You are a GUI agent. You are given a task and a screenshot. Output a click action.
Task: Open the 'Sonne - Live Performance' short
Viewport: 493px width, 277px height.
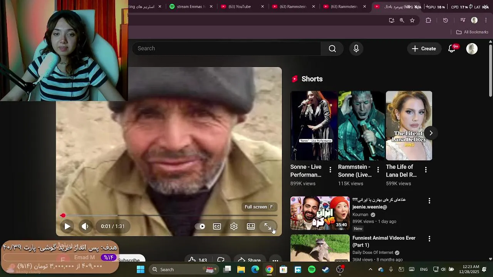tap(314, 126)
